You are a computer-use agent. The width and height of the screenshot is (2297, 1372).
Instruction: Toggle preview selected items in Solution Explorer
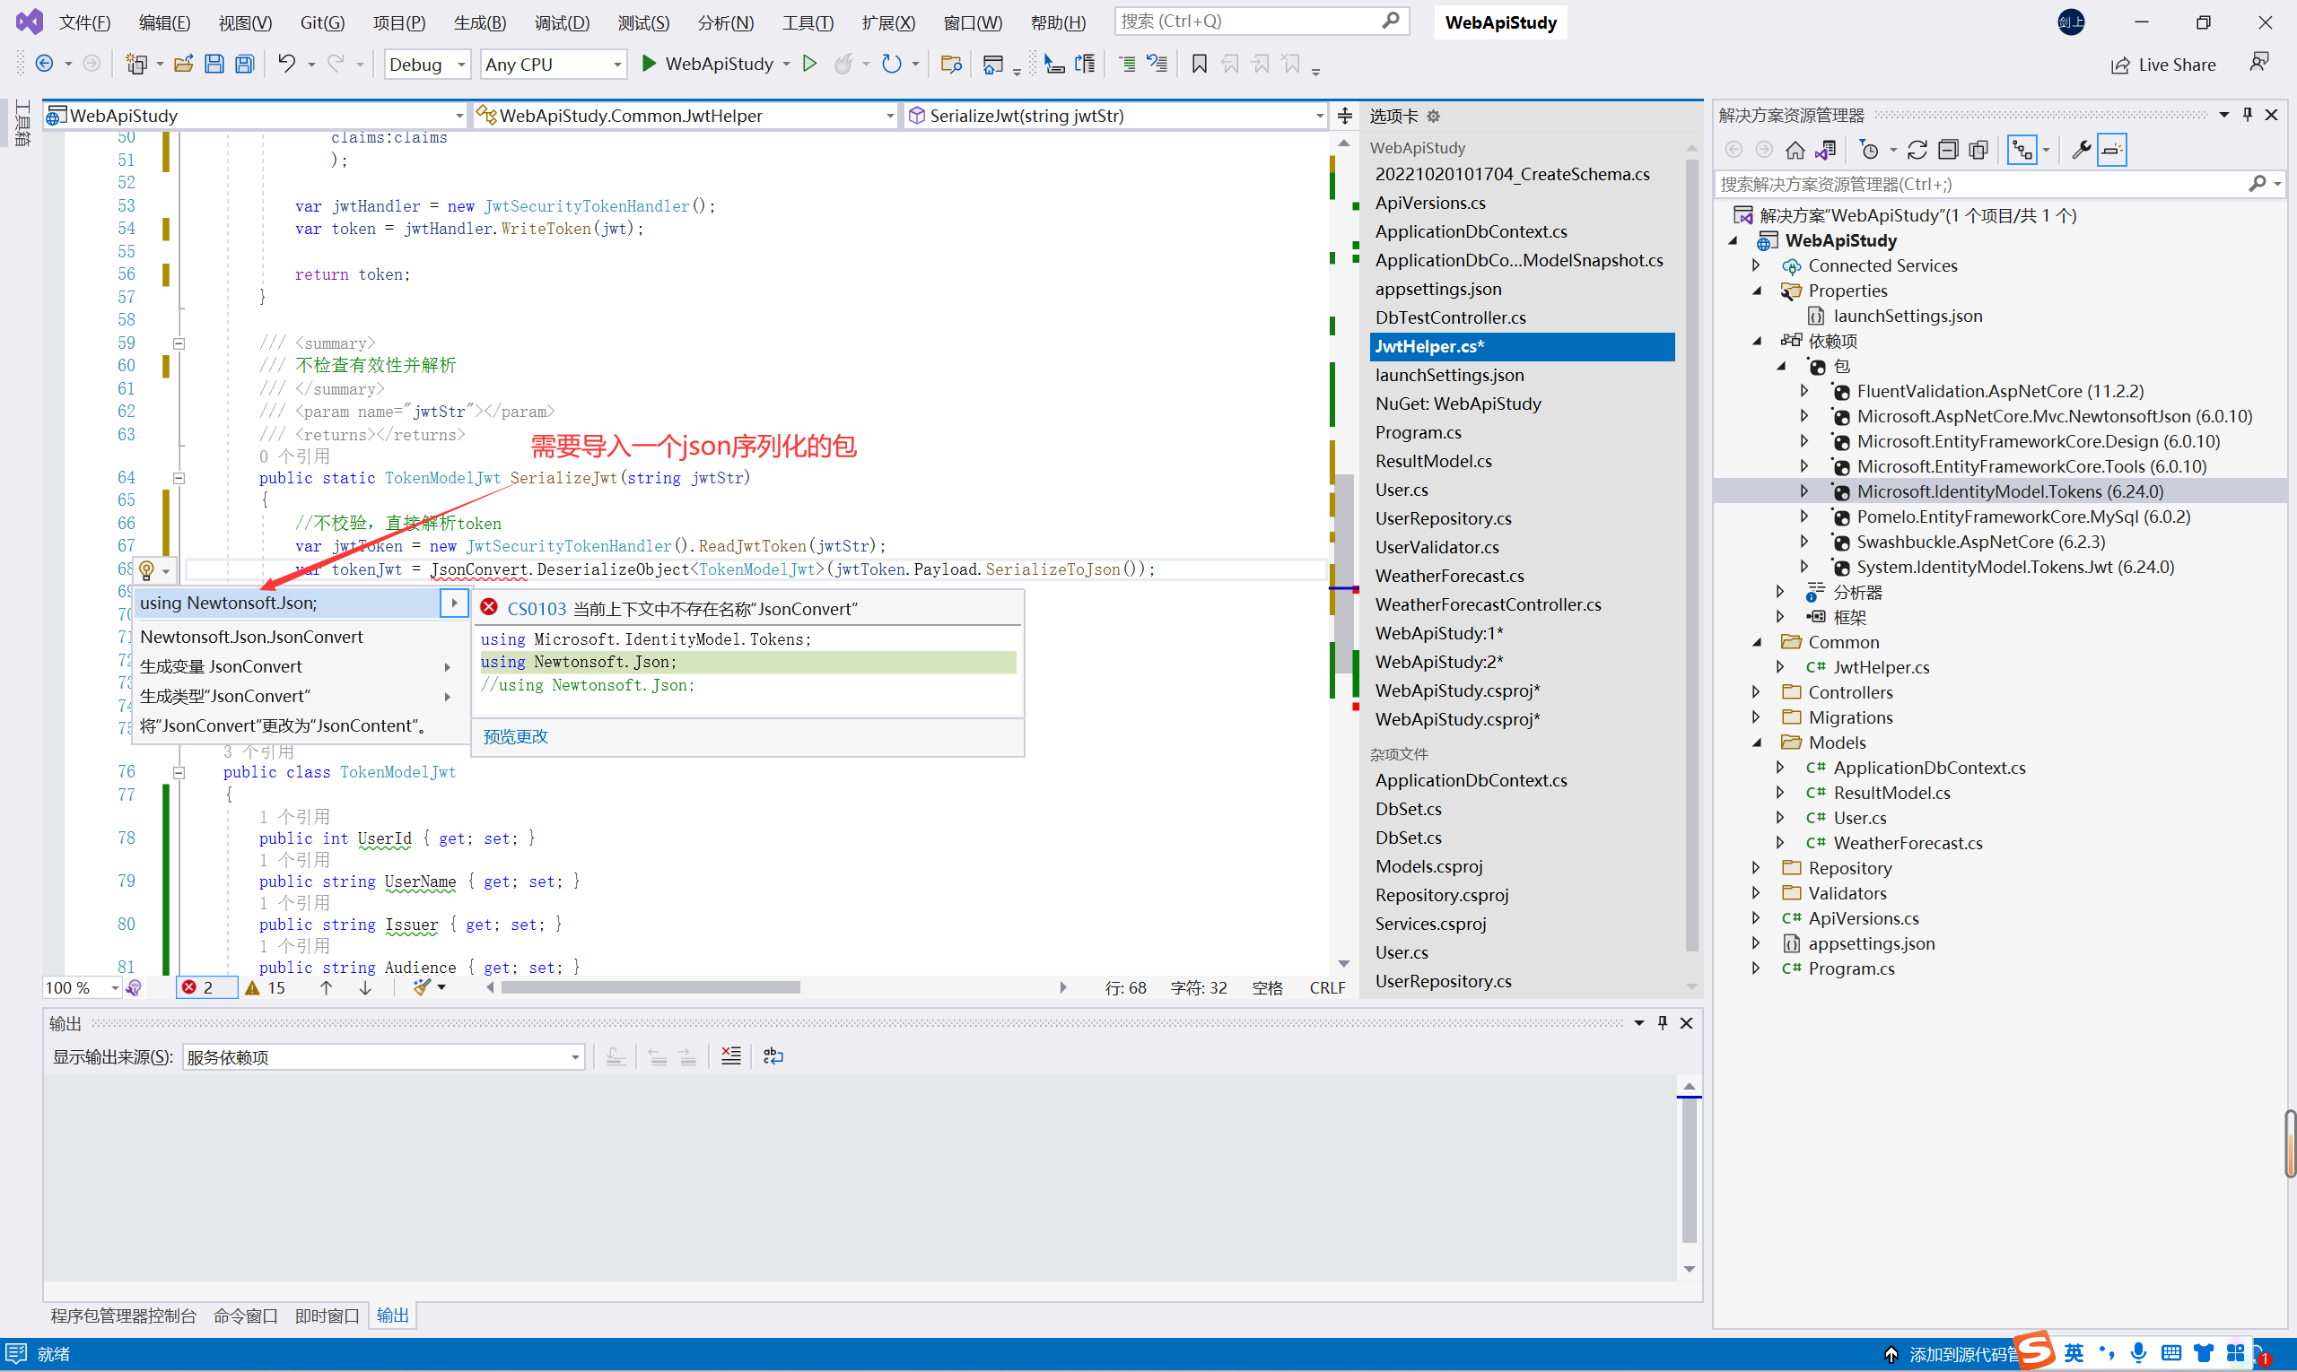pyautogui.click(x=2112, y=150)
